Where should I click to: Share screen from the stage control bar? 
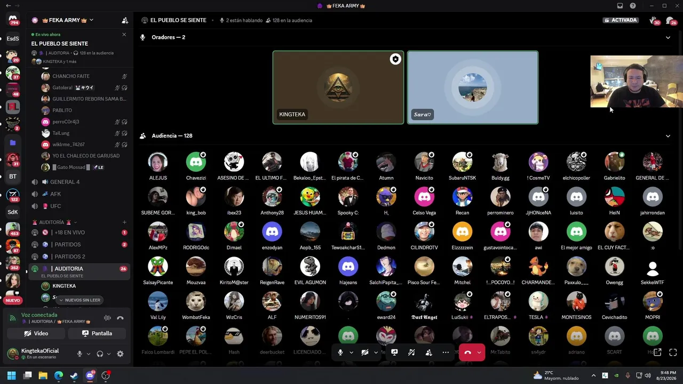pyautogui.click(x=394, y=352)
